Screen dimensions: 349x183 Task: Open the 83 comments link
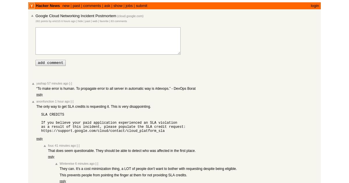(119, 21)
